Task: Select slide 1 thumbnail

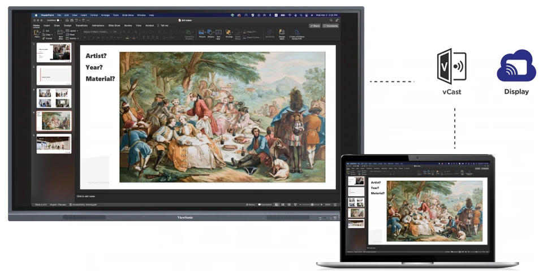Action: tap(54, 53)
